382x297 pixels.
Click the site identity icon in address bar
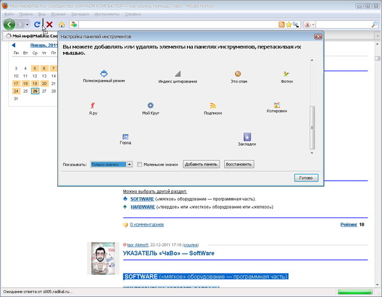(x=74, y=24)
